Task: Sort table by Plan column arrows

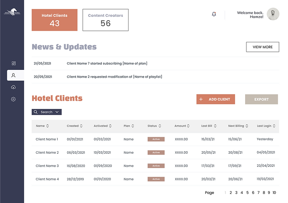Action: coord(133,126)
